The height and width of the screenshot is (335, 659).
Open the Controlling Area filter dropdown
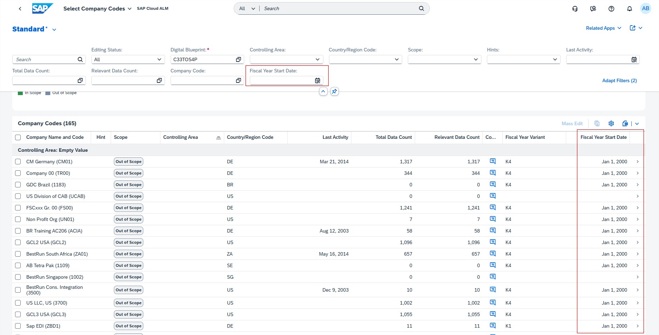coord(317,60)
